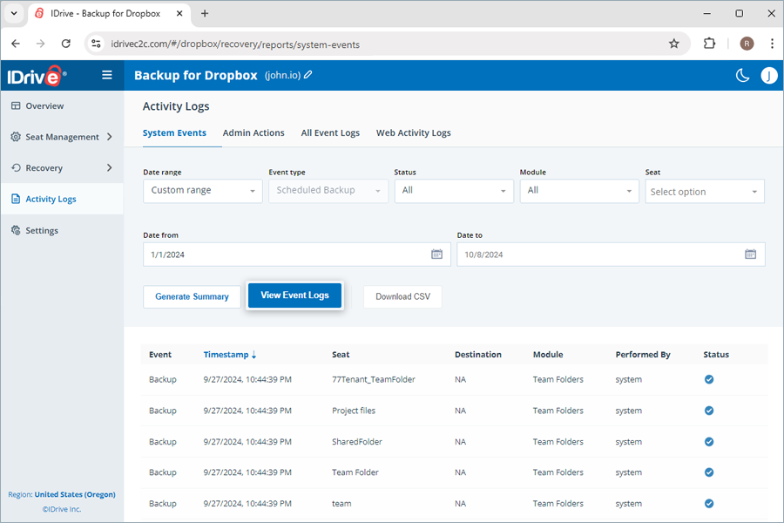The width and height of the screenshot is (784, 523).
Task: Download CSV of event logs
Action: [x=402, y=296]
